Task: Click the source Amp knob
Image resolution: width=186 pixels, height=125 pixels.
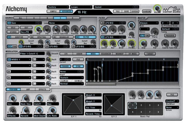Action: [x=38, y=29]
